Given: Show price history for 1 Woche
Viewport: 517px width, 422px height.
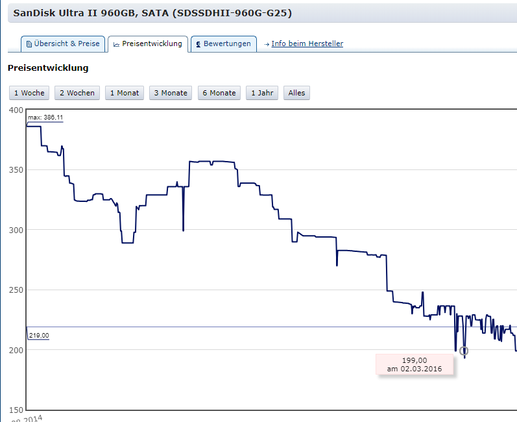Looking at the screenshot, I should coord(29,93).
